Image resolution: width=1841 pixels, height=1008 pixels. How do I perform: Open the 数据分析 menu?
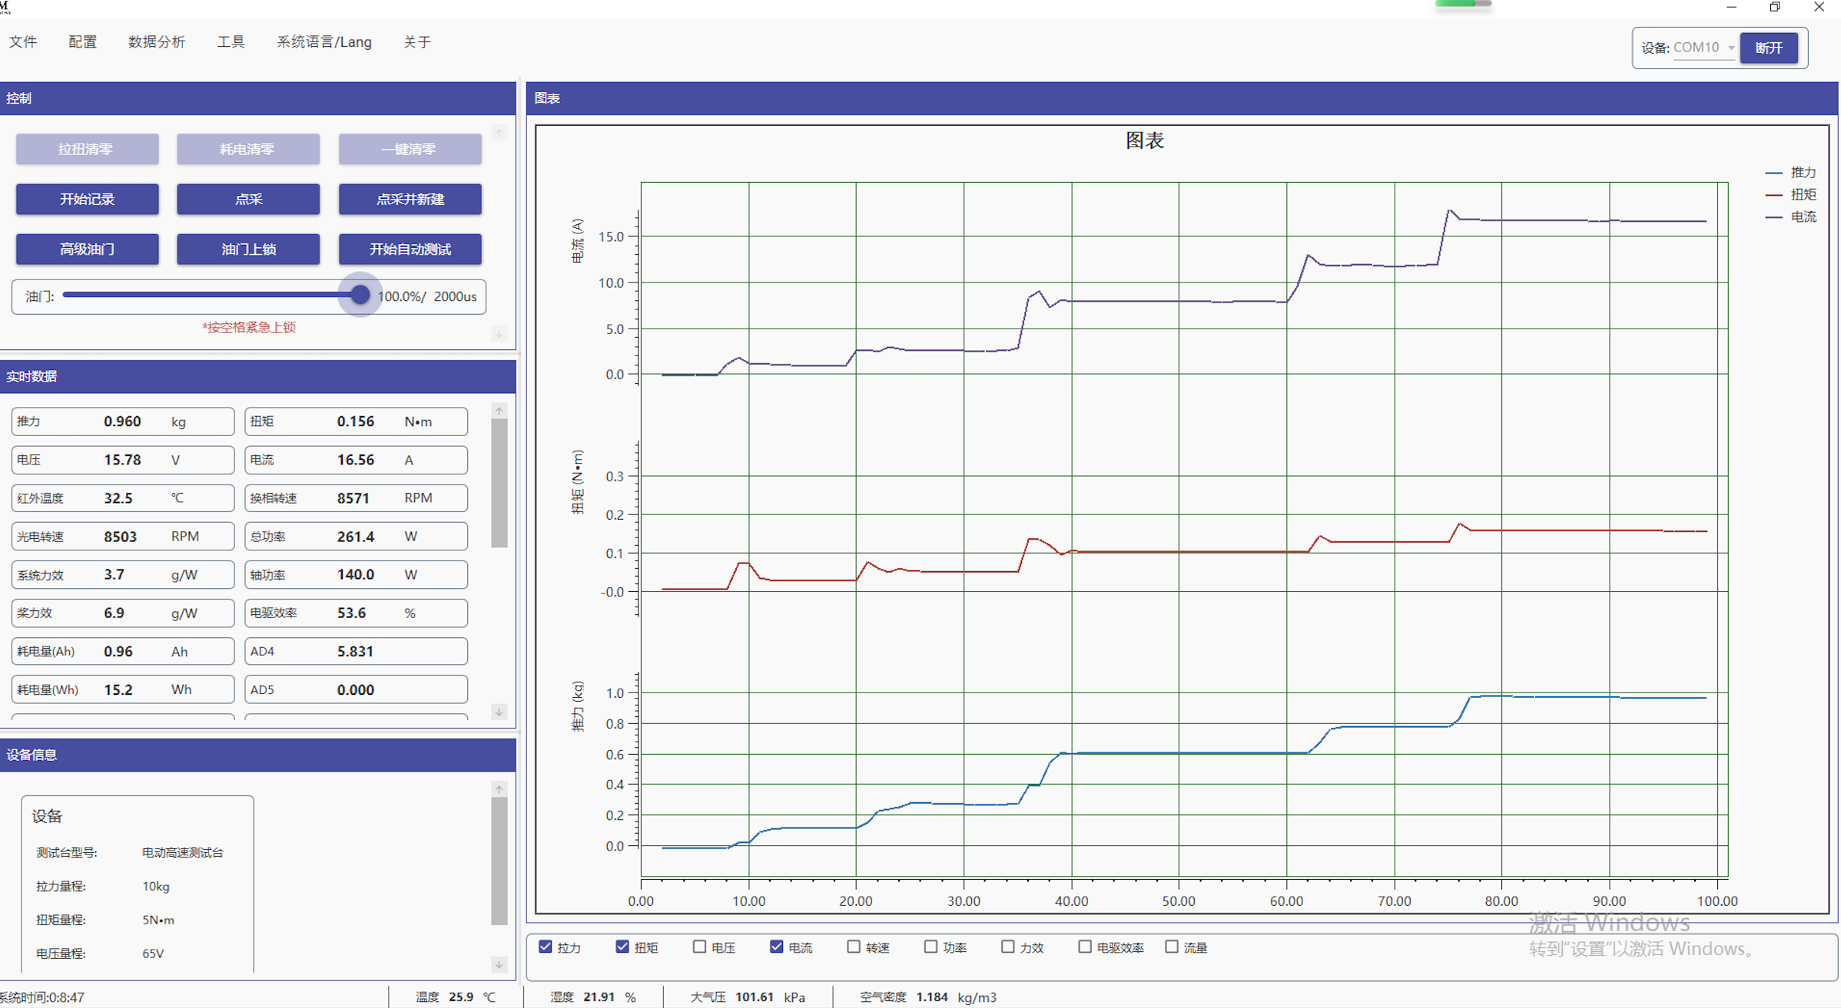coord(156,42)
